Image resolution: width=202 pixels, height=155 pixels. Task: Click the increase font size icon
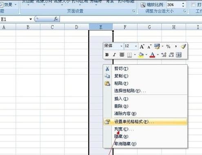(142, 46)
